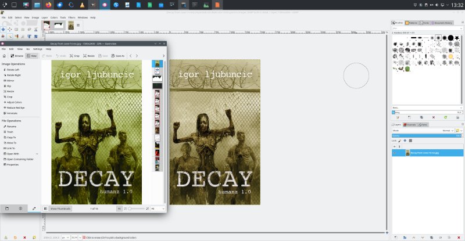The height and width of the screenshot is (241, 465).
Task: Click the Save As button
Action: (118, 56)
